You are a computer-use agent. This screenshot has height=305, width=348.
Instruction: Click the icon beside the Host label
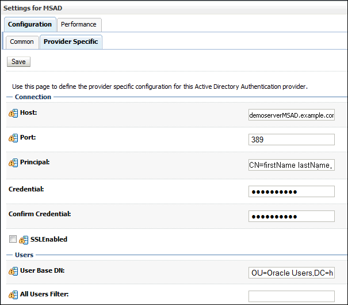pyautogui.click(x=14, y=113)
